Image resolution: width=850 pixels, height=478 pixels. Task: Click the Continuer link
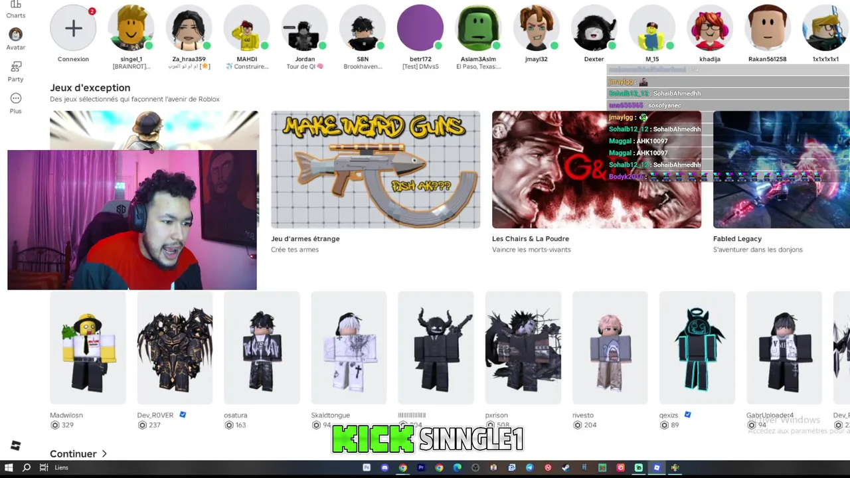(x=78, y=454)
